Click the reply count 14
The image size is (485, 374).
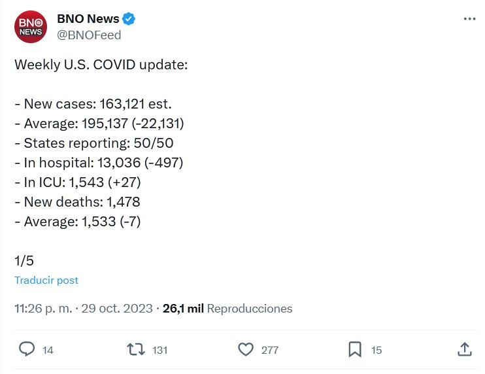48,350
